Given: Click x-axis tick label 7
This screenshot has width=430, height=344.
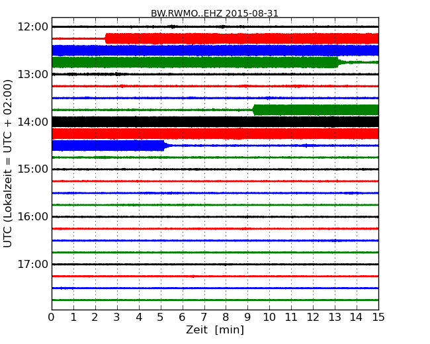Looking at the screenshot, I should [204, 318].
